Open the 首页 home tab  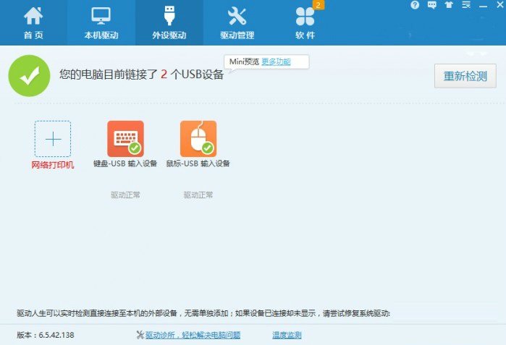tap(33, 22)
